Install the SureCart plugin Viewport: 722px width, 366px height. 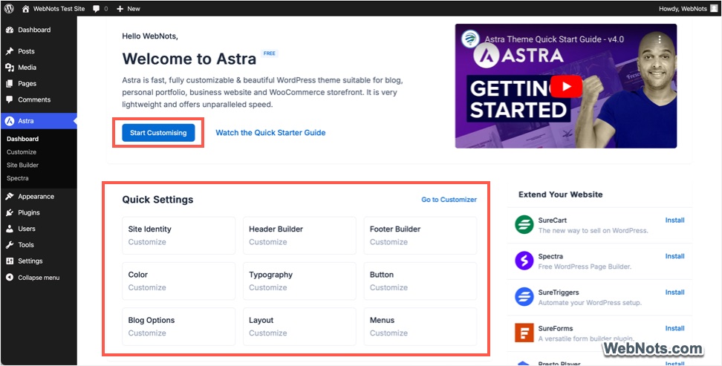pos(674,220)
